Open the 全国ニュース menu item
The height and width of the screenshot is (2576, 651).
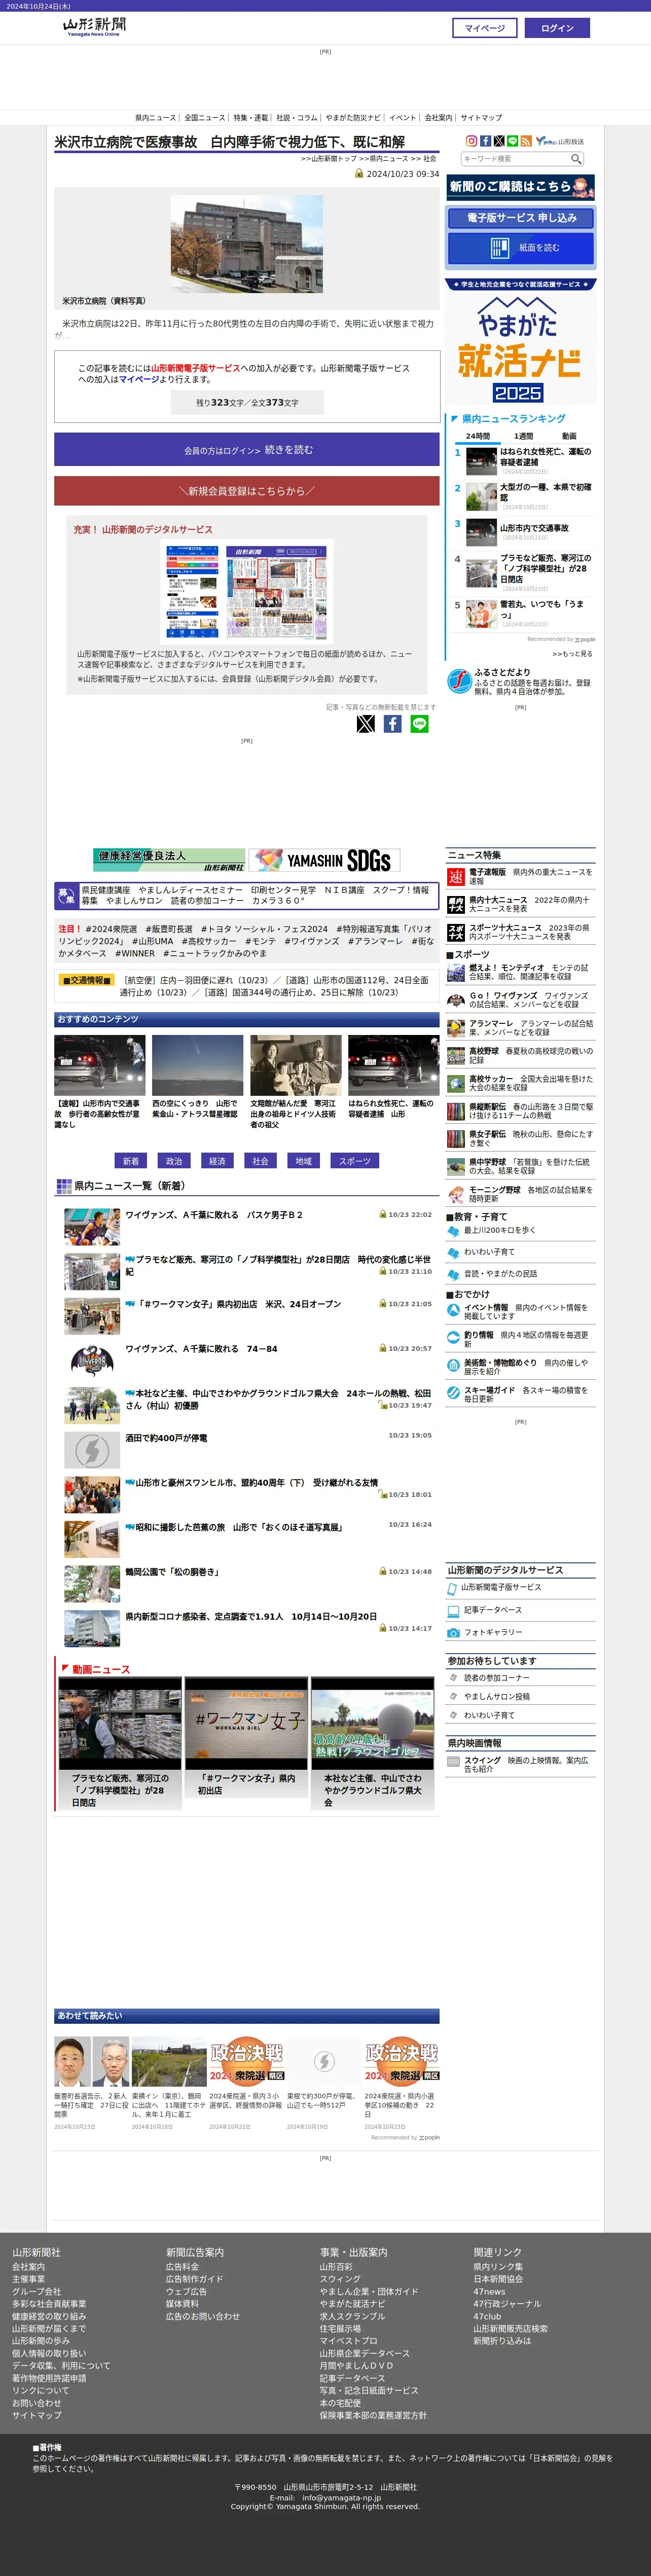coord(205,118)
